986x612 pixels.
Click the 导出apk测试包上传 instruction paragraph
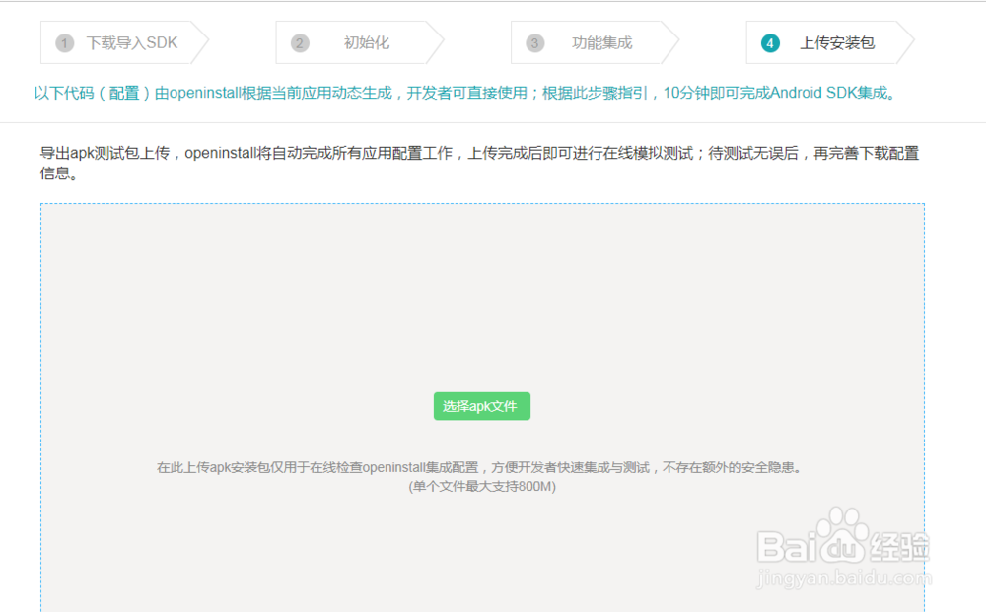pos(480,163)
